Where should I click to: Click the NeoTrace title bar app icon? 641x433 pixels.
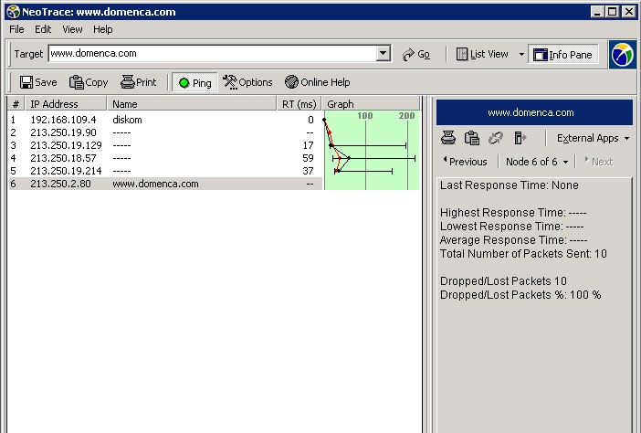point(13,12)
